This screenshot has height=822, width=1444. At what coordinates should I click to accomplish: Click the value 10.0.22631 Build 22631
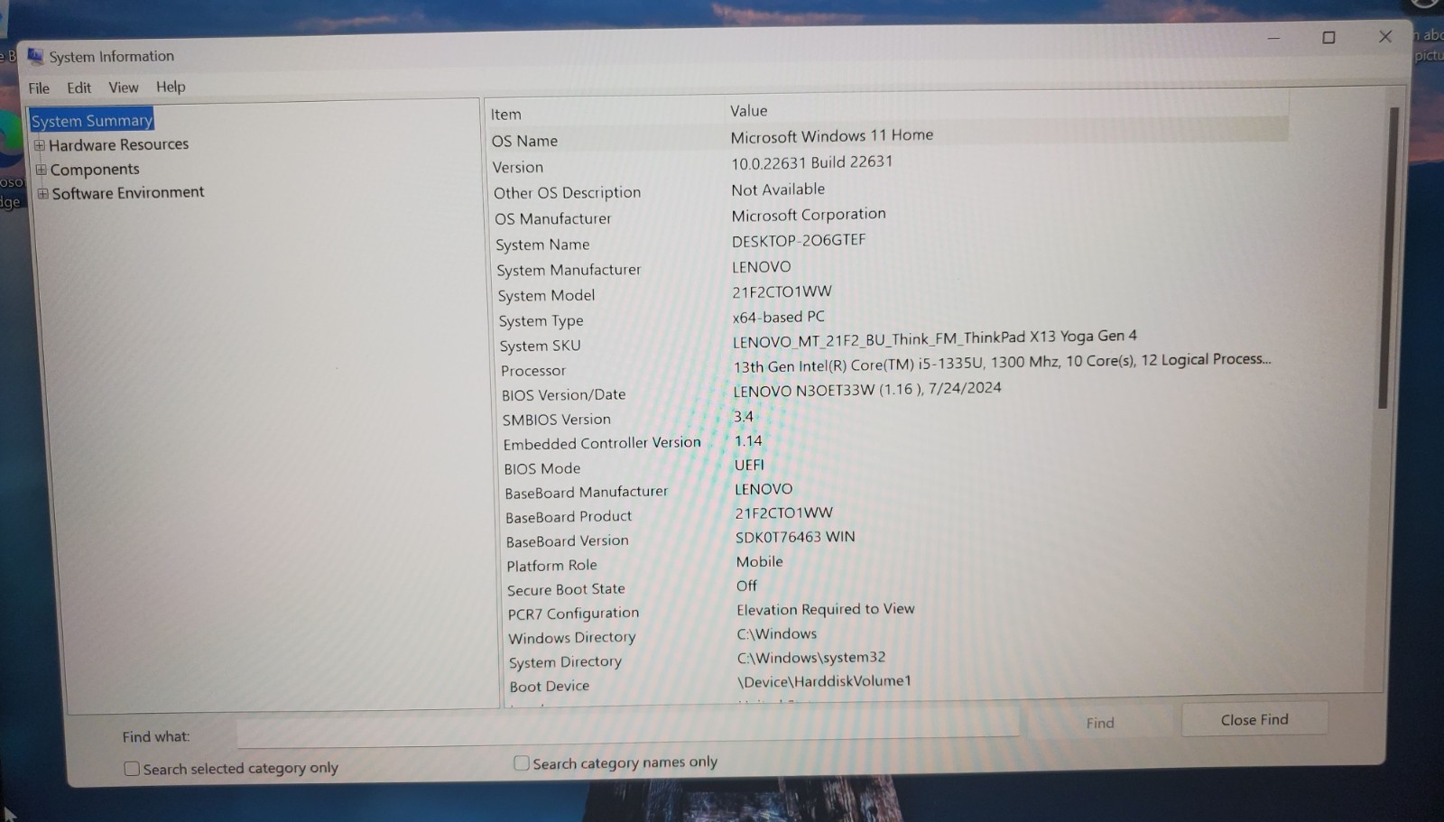pos(812,163)
